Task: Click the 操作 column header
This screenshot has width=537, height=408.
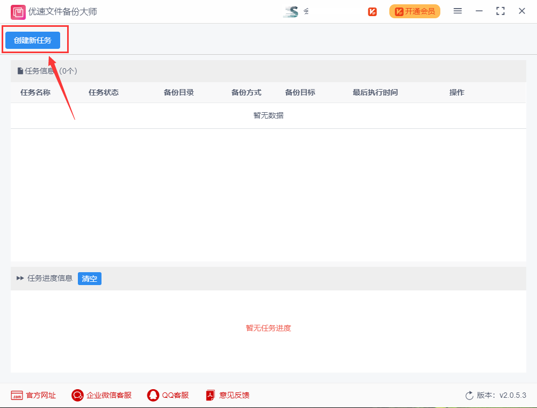Action: pyautogui.click(x=457, y=92)
